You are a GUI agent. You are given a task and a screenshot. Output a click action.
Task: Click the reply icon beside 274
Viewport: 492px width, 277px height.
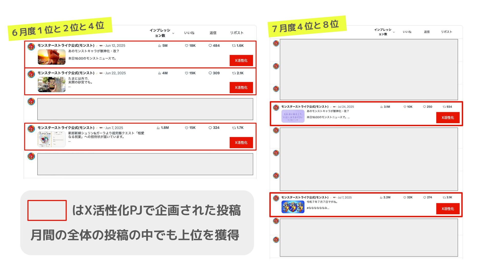[x=425, y=197]
